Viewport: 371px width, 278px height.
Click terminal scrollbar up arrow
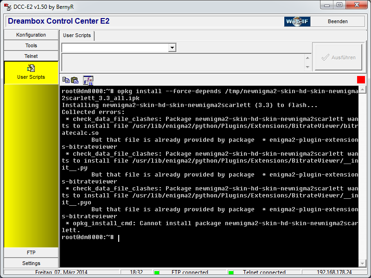[x=362, y=89]
